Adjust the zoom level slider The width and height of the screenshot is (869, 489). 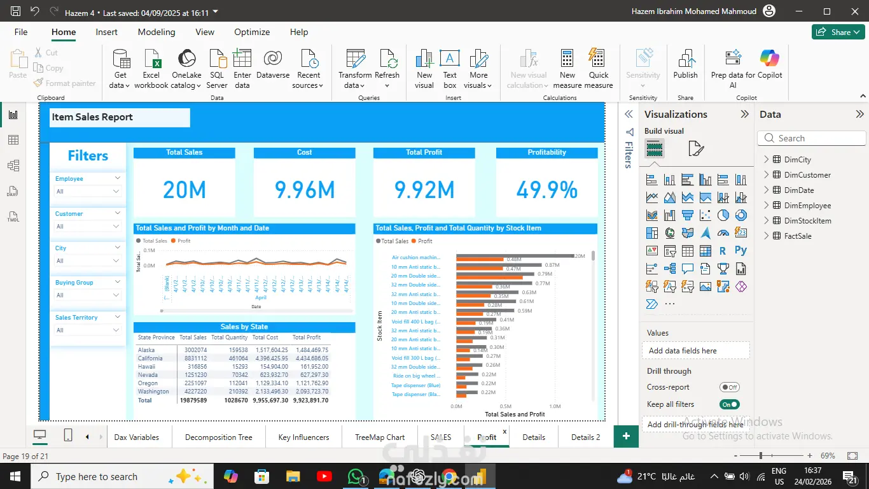tap(761, 456)
